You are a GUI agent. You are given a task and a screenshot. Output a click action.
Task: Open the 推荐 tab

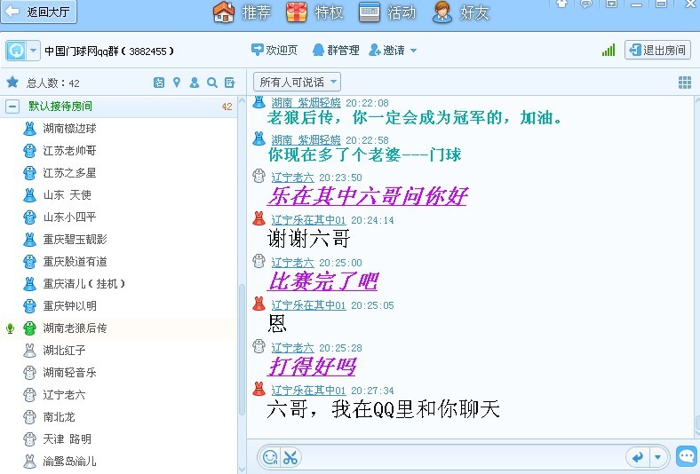[x=242, y=12]
